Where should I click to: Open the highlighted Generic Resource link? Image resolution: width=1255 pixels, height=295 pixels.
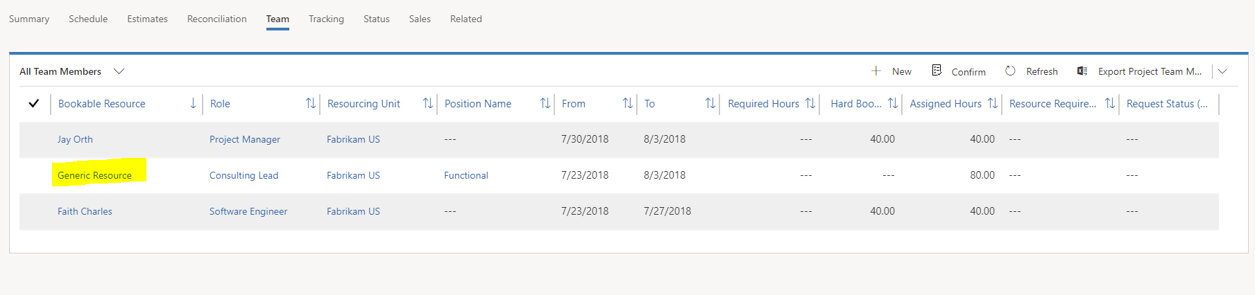point(94,175)
